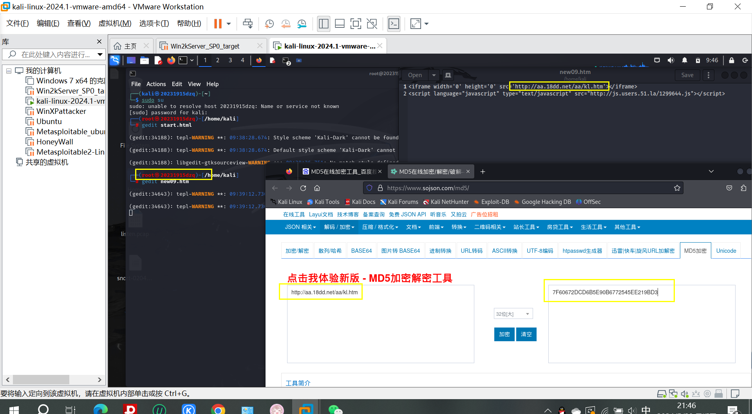Click the library panel horizontal scrollbar thumb
752x414 pixels.
point(41,380)
